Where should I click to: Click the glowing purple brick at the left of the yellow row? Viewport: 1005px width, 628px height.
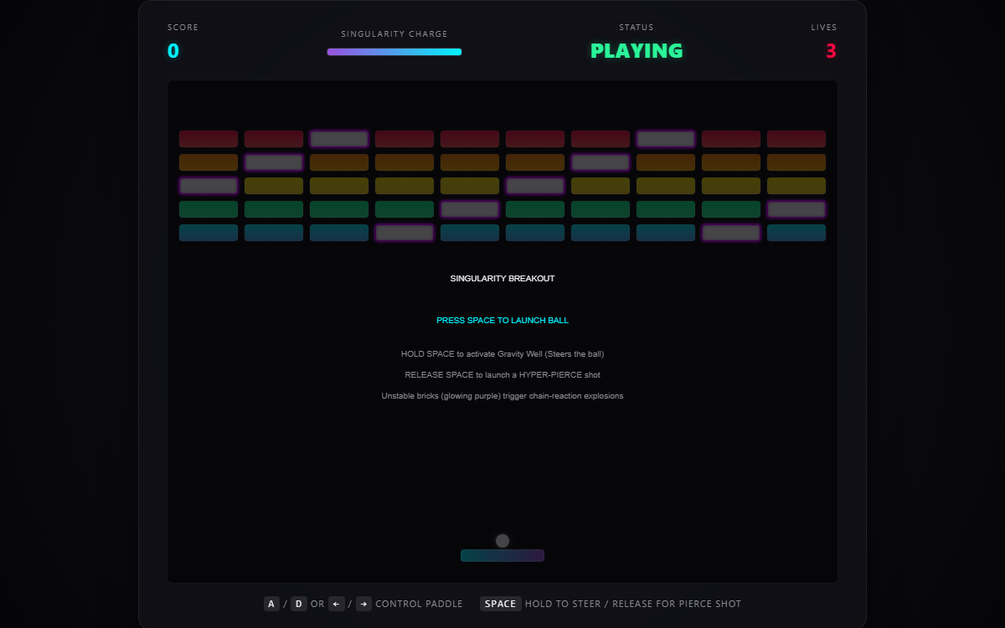point(209,186)
